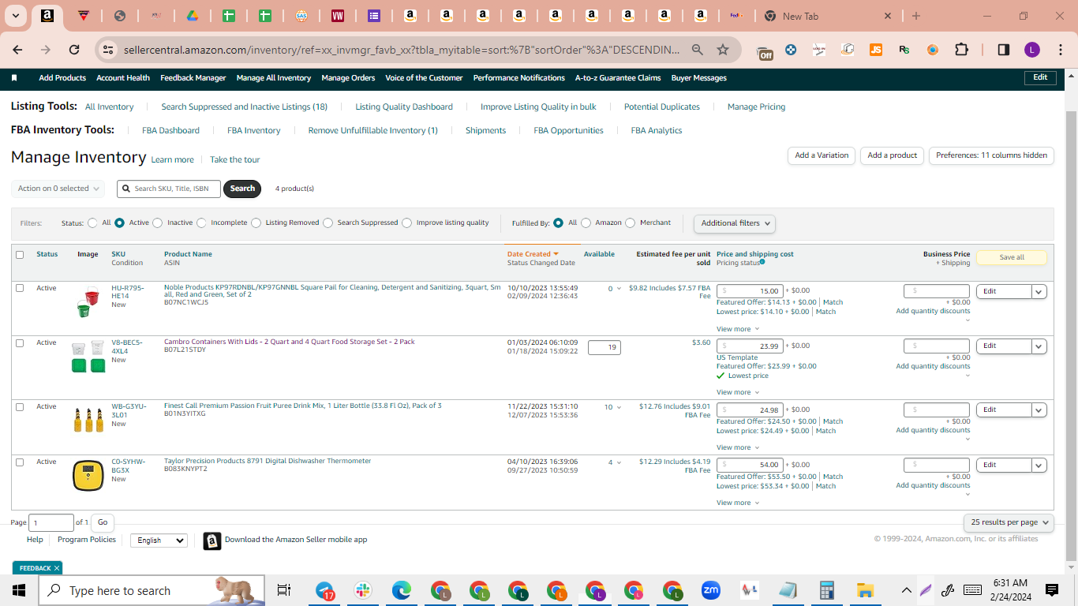Click the price field showing 54.00
1078x606 pixels.
click(750, 465)
